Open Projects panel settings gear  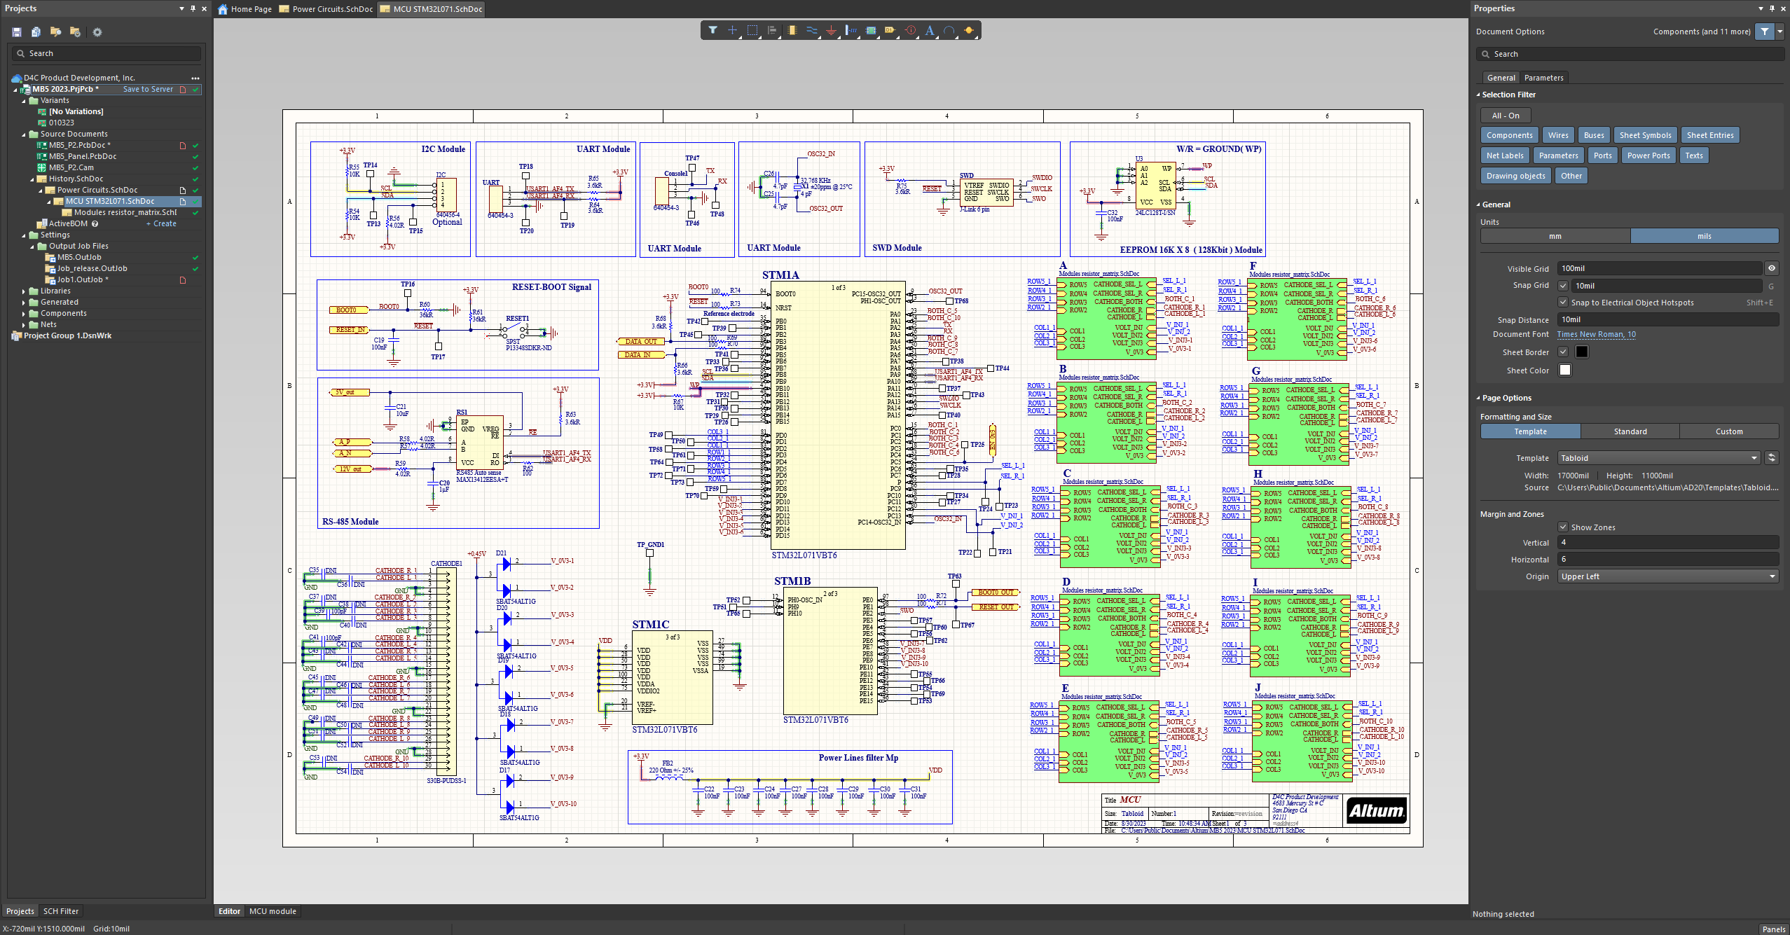(x=97, y=32)
